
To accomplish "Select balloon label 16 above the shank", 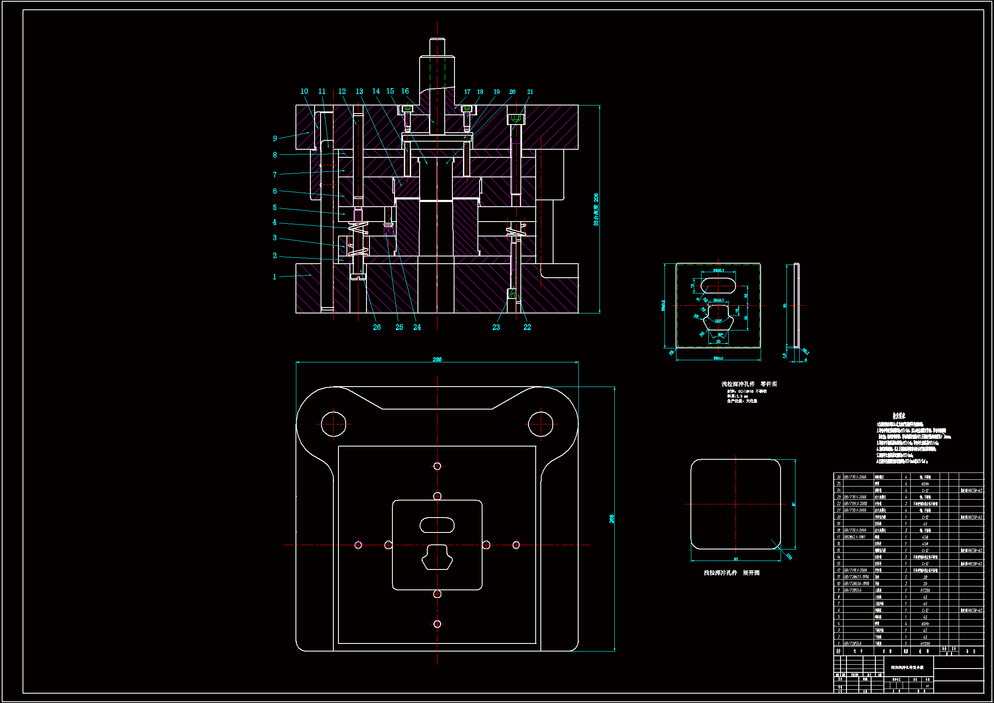I will 405,91.
